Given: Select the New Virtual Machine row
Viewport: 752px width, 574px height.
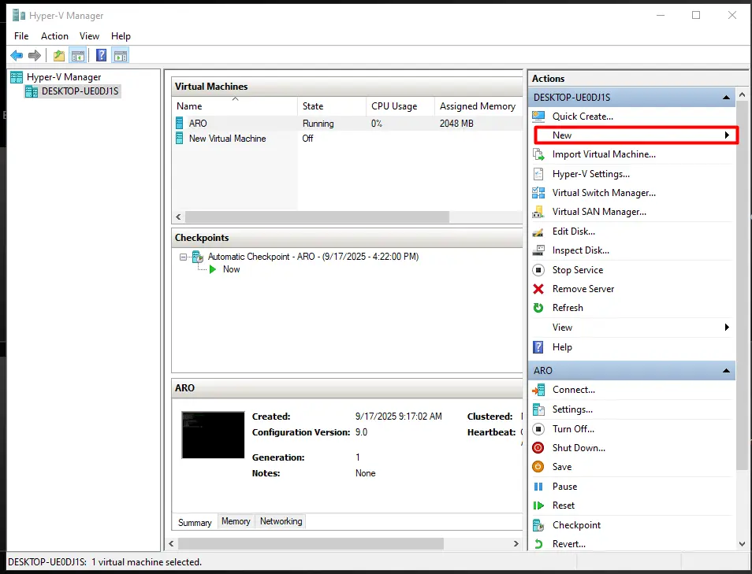Looking at the screenshot, I should coord(347,139).
